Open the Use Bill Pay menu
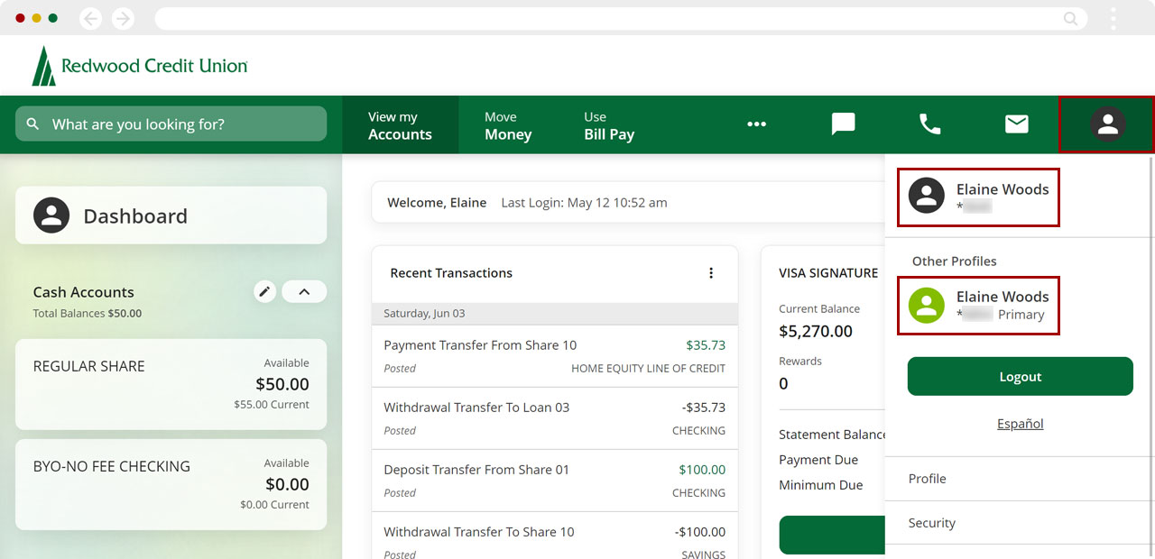The width and height of the screenshot is (1155, 559). point(609,125)
